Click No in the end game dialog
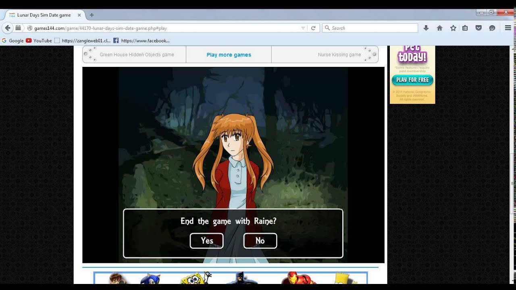The width and height of the screenshot is (516, 290). tap(260, 240)
